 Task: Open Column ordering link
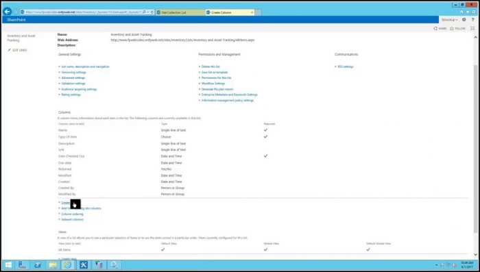click(x=72, y=214)
